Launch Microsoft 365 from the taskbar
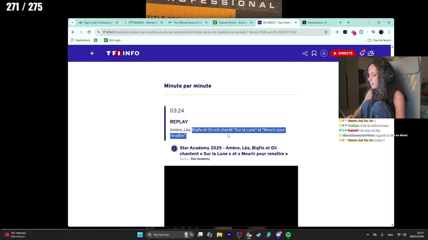Viewport: 428px width, 240px height. (x=210, y=235)
